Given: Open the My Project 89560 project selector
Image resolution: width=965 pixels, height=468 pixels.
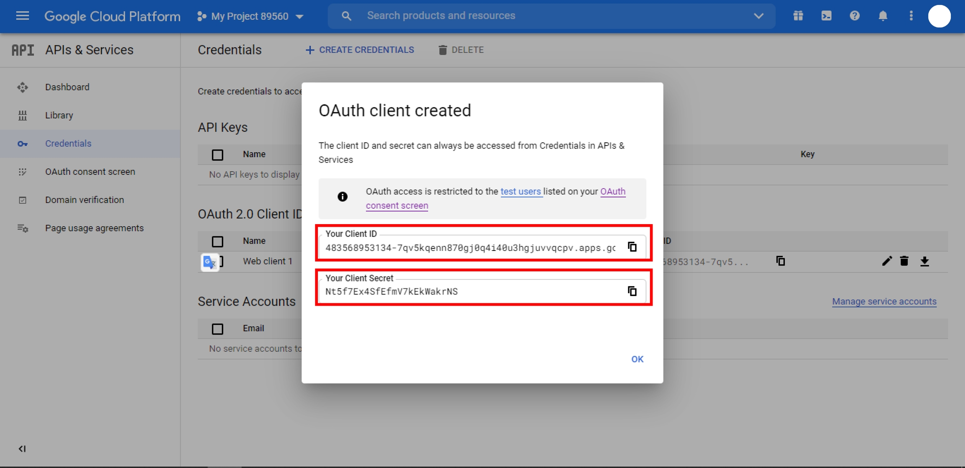Looking at the screenshot, I should pyautogui.click(x=250, y=16).
